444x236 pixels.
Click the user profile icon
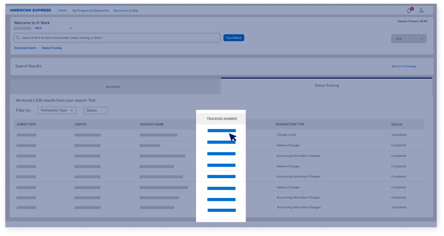point(421,10)
